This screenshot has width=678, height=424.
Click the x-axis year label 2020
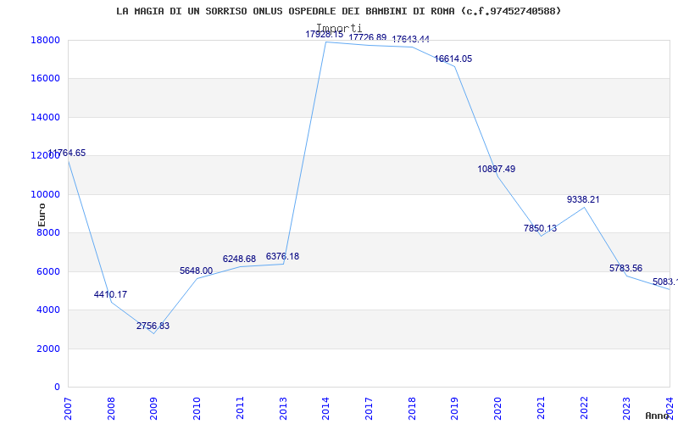point(497,408)
